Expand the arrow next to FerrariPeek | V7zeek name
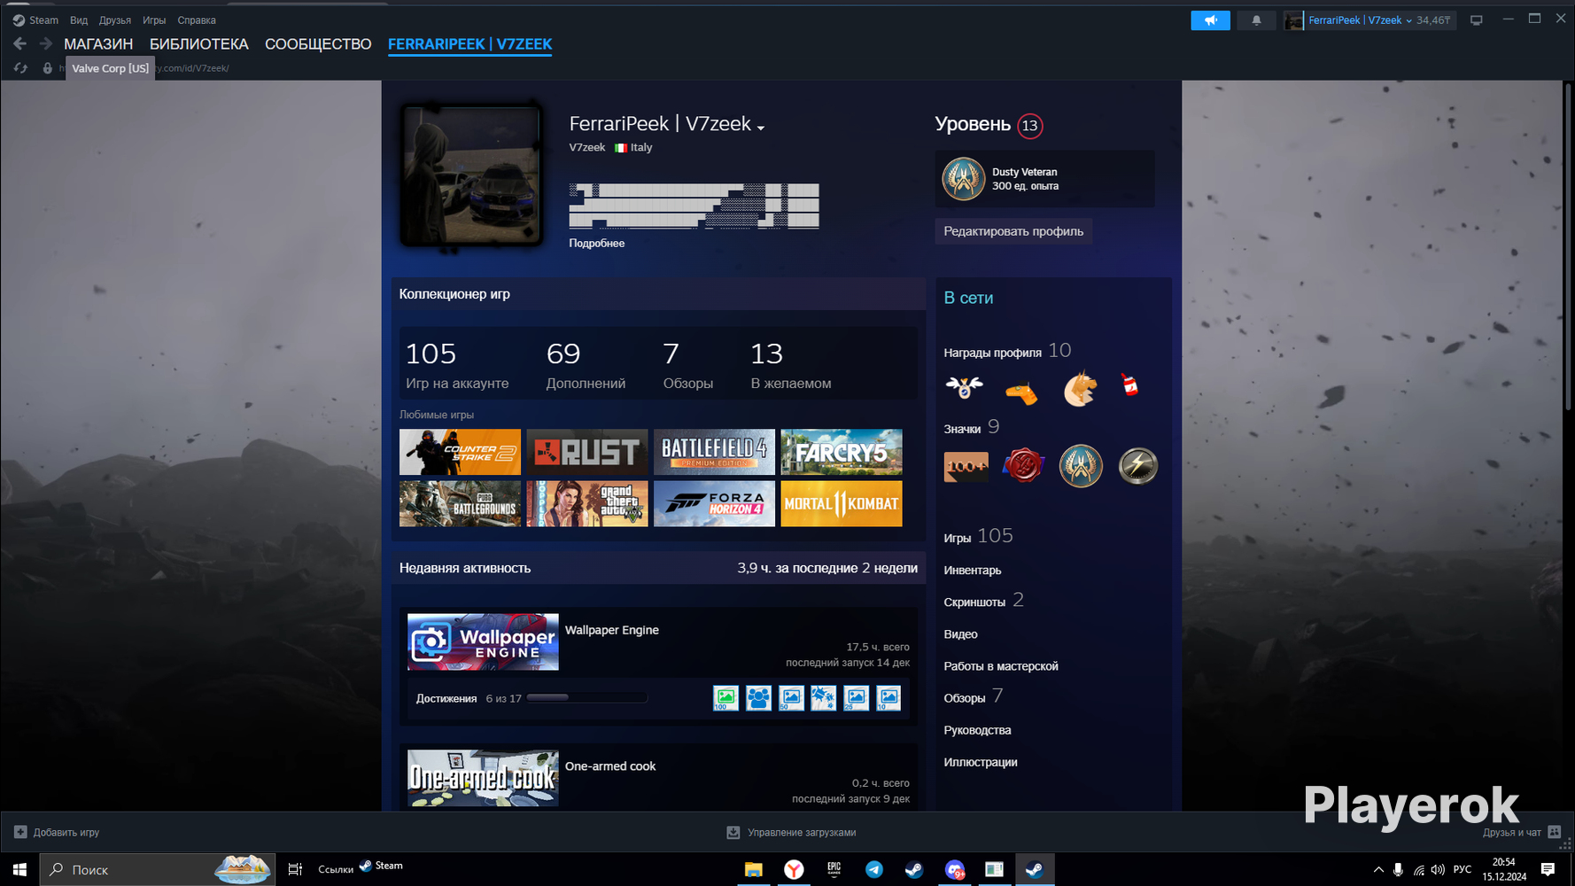The image size is (1575, 886). tap(761, 128)
